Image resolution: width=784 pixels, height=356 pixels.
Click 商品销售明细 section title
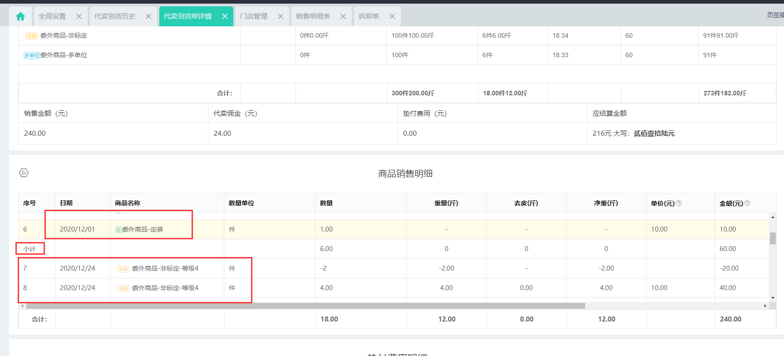coord(405,173)
